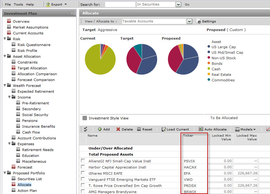
Task: Click the Auto Allocate icon
Action: pos(201,129)
